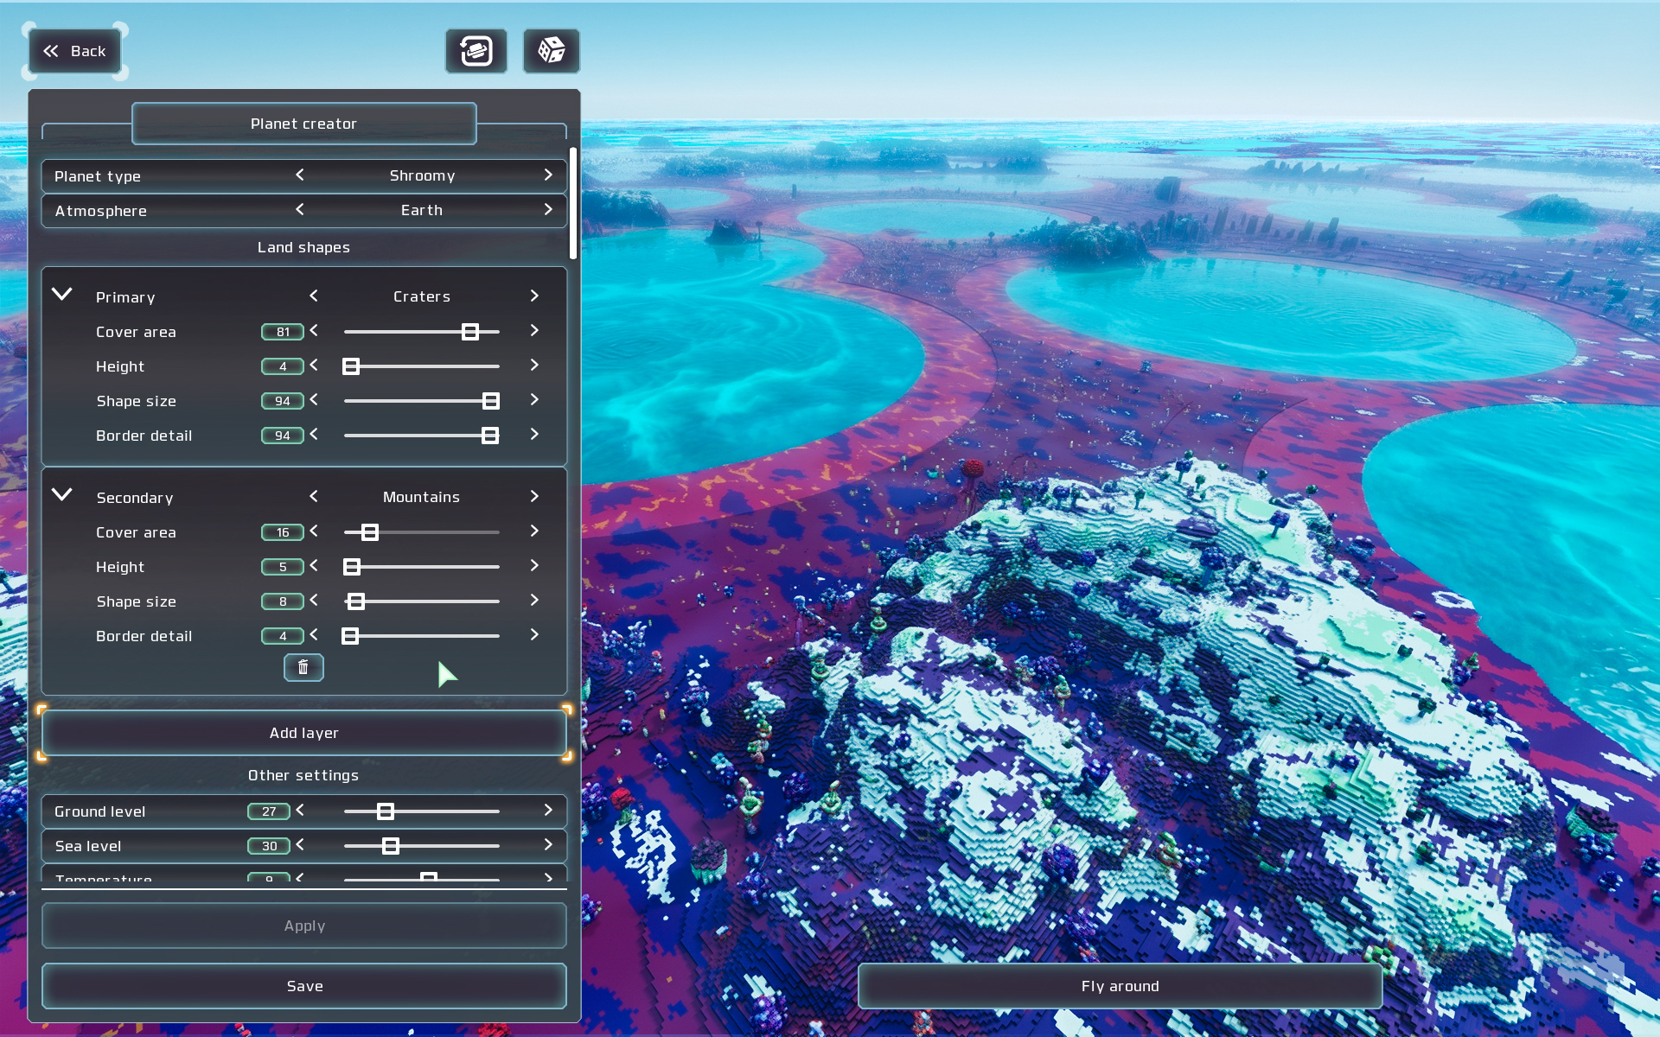Delete the Secondary layer with the trash icon
The width and height of the screenshot is (1660, 1037).
[303, 667]
